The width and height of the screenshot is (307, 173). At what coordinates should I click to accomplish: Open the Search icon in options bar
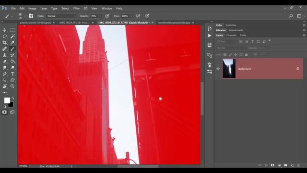pyautogui.click(x=291, y=16)
